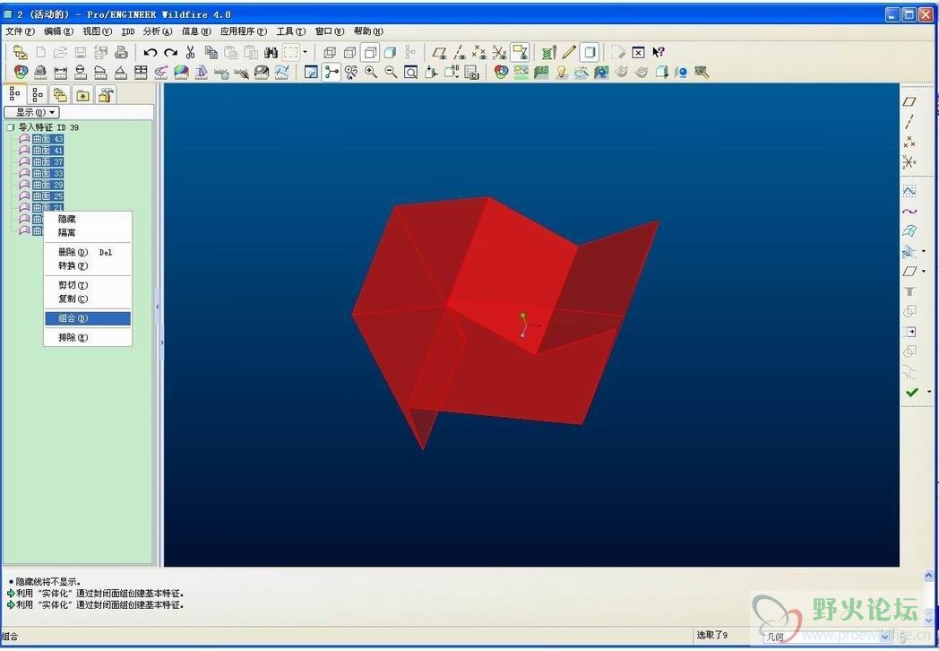Click the Print icon in toolbar
The image size is (939, 651).
click(x=121, y=53)
